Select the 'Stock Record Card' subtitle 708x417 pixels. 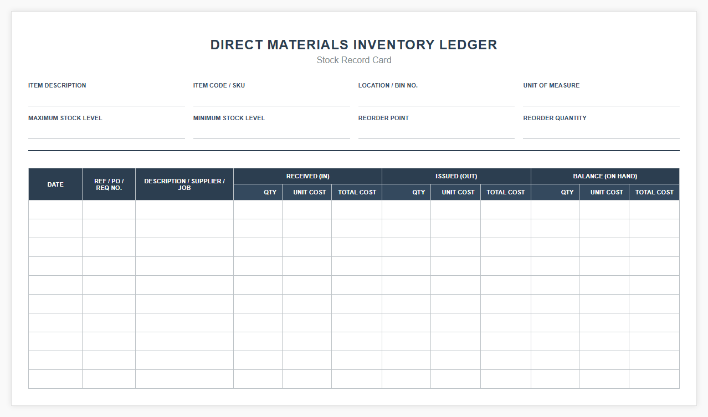[x=354, y=60]
